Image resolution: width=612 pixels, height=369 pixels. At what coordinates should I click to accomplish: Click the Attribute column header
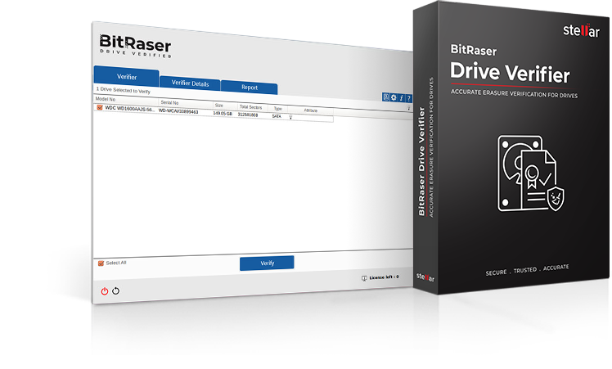[x=311, y=110]
